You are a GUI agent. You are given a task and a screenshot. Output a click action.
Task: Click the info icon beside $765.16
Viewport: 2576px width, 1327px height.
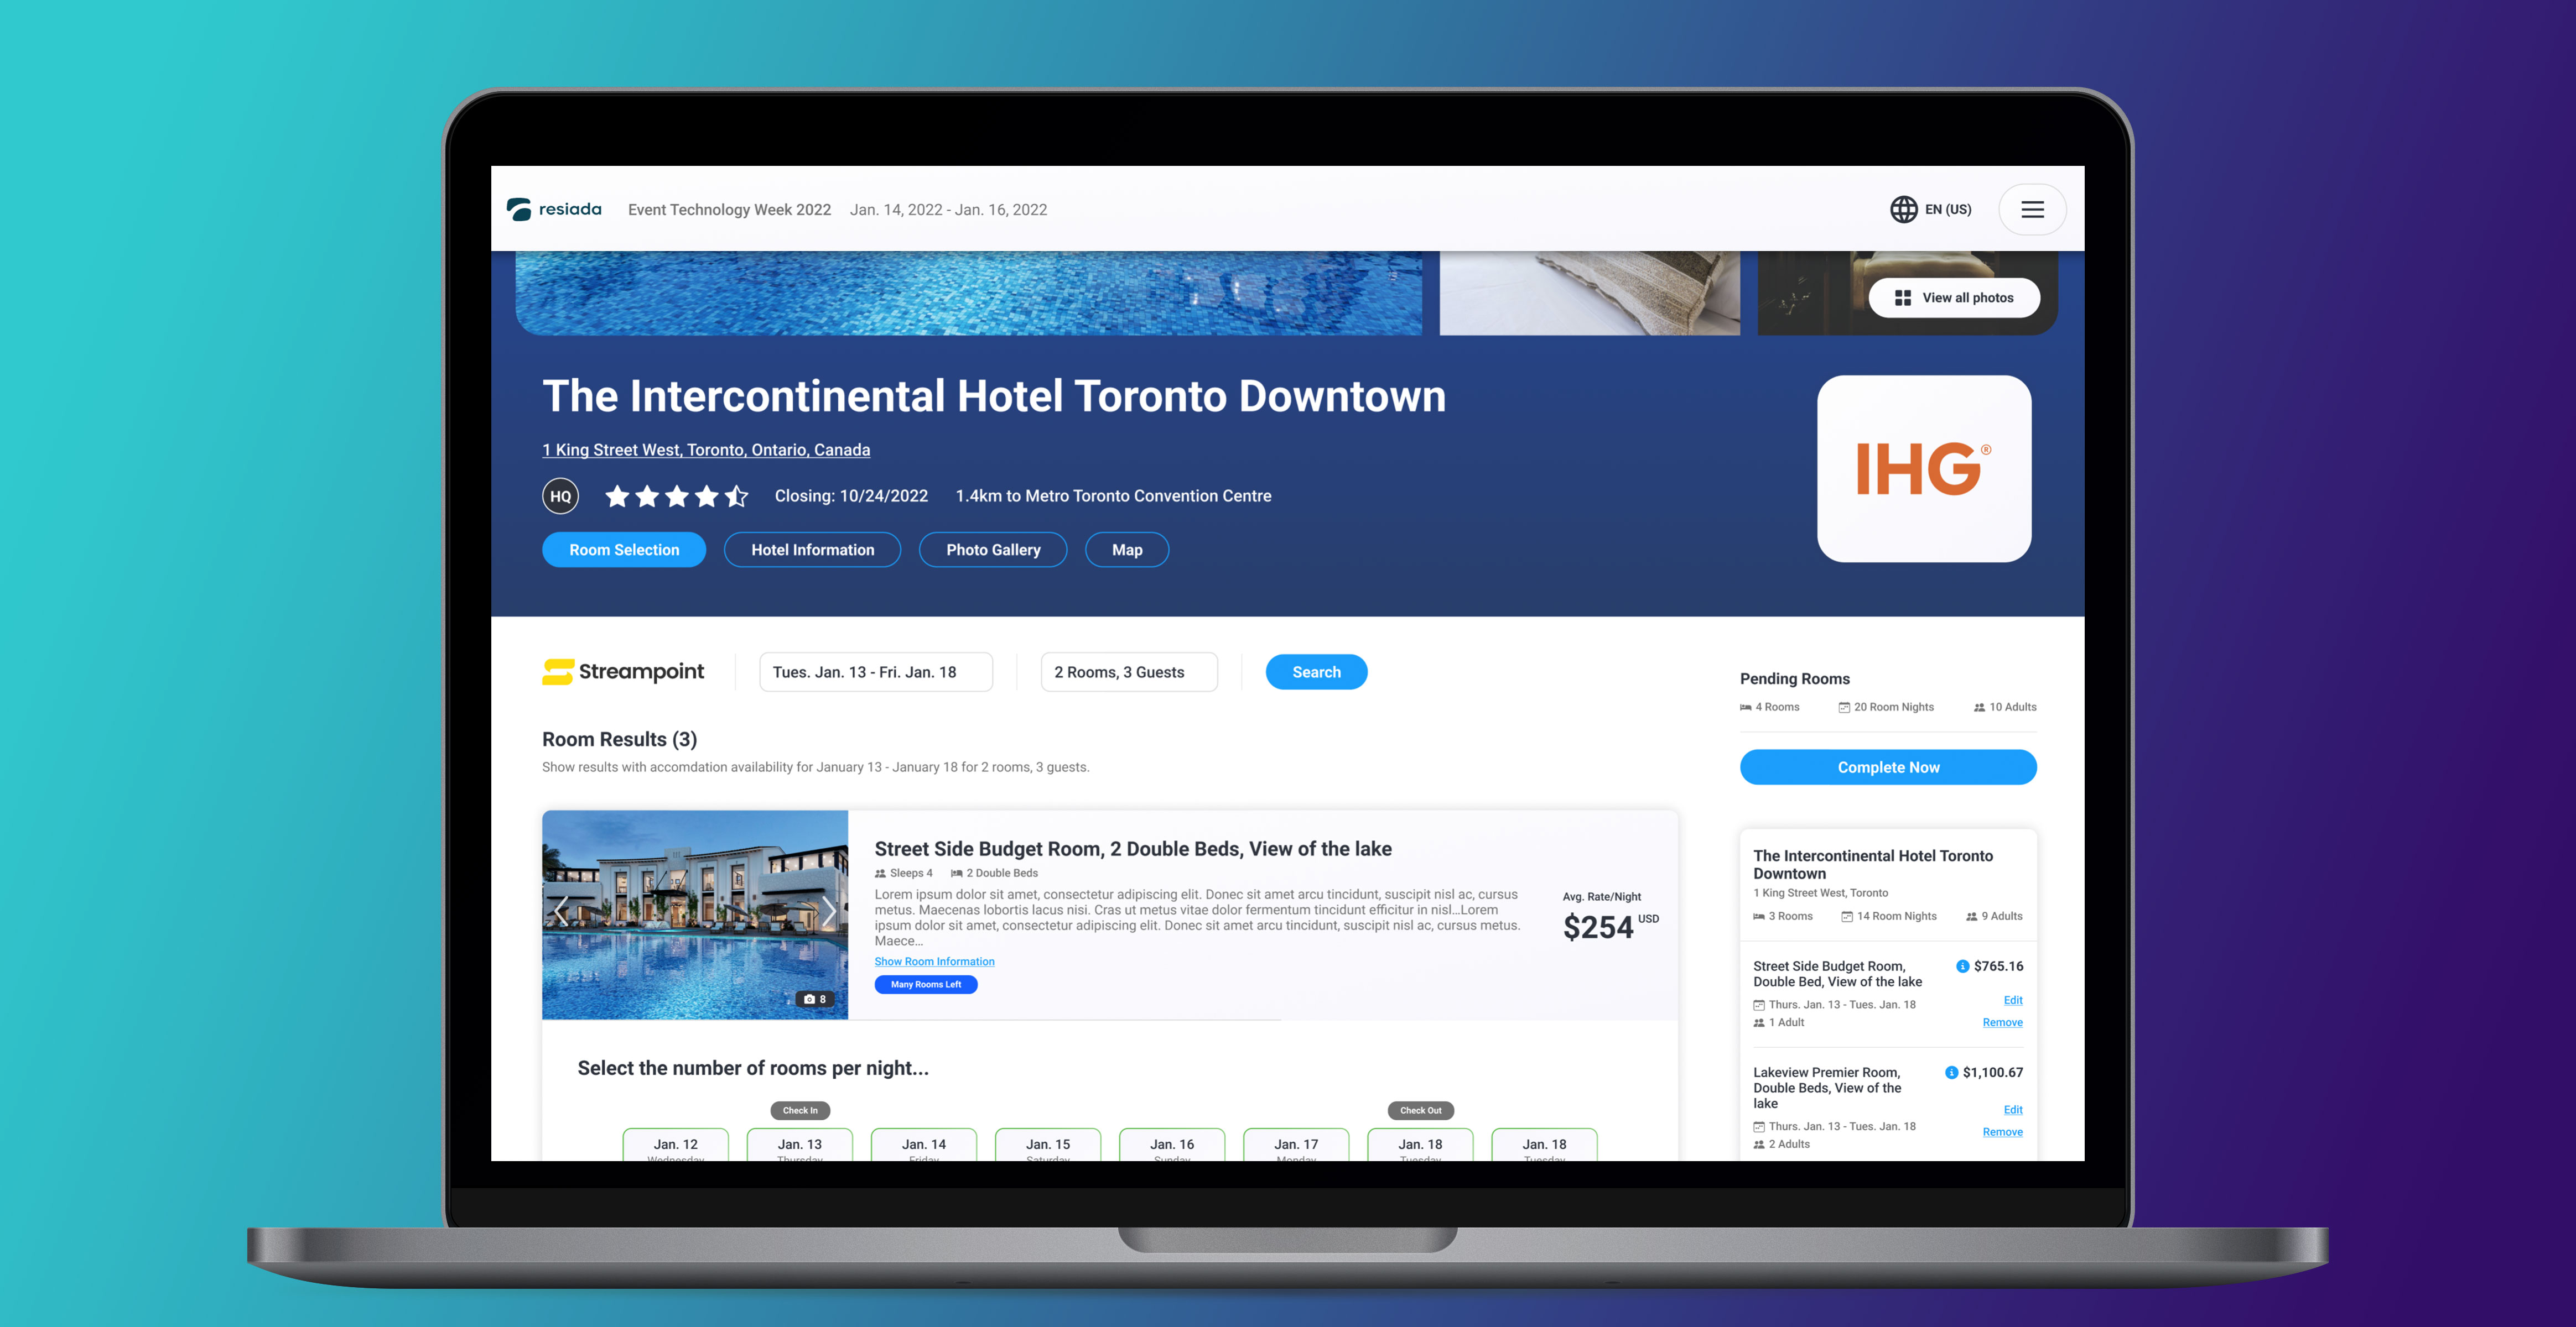coord(1962,966)
